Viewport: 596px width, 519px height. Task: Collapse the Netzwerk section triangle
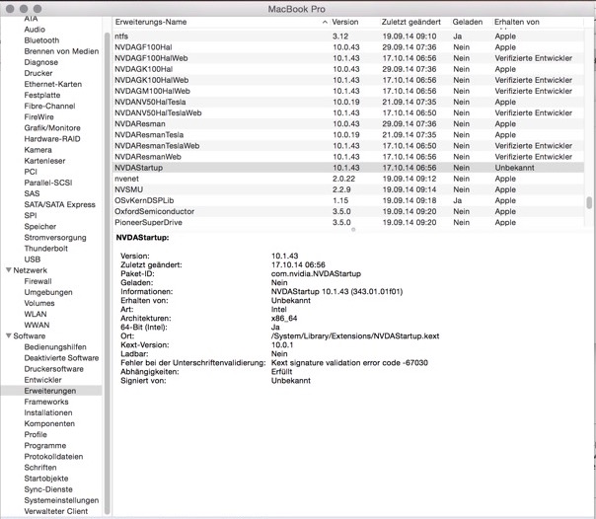tap(8, 270)
